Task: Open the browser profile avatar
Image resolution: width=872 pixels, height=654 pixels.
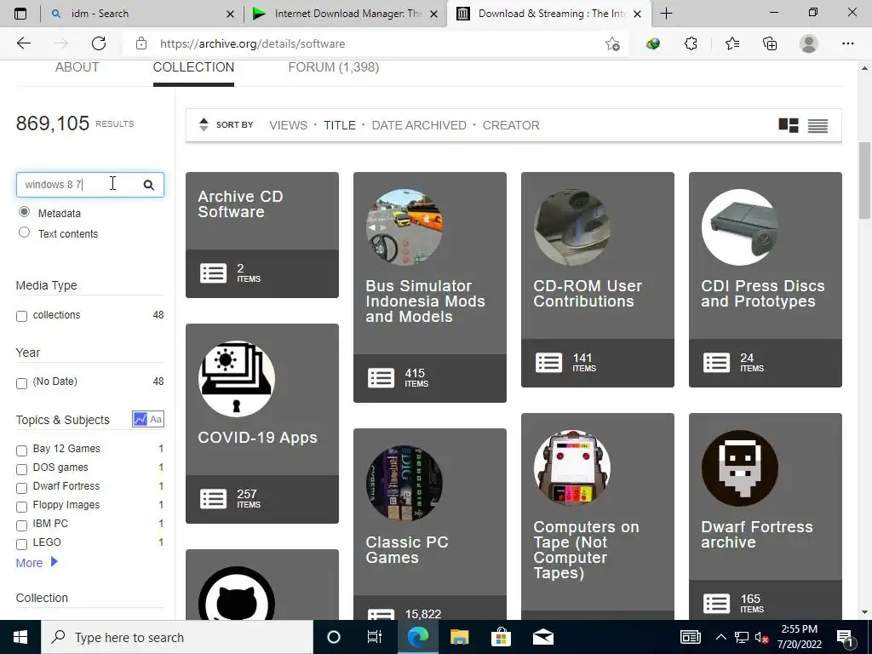Action: click(808, 43)
